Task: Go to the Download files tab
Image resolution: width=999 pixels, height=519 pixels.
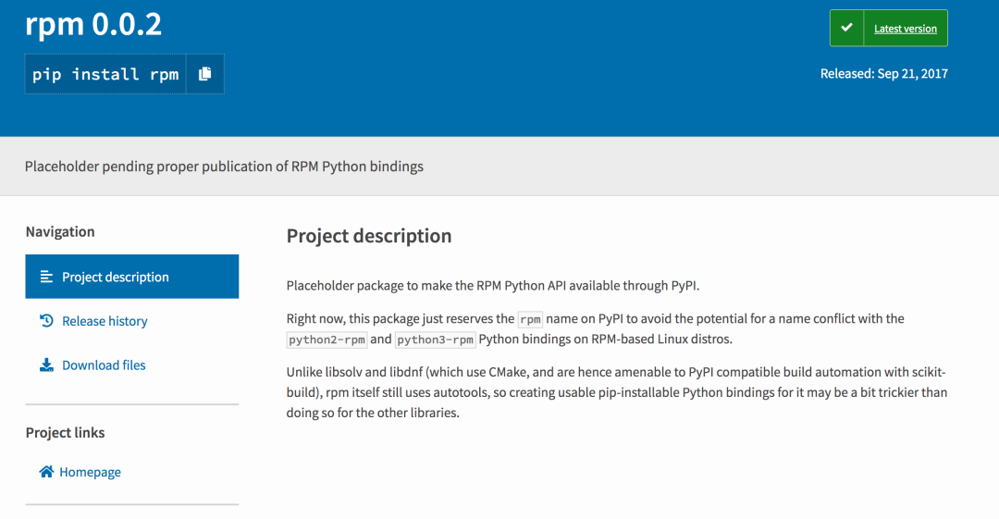Action: (104, 365)
